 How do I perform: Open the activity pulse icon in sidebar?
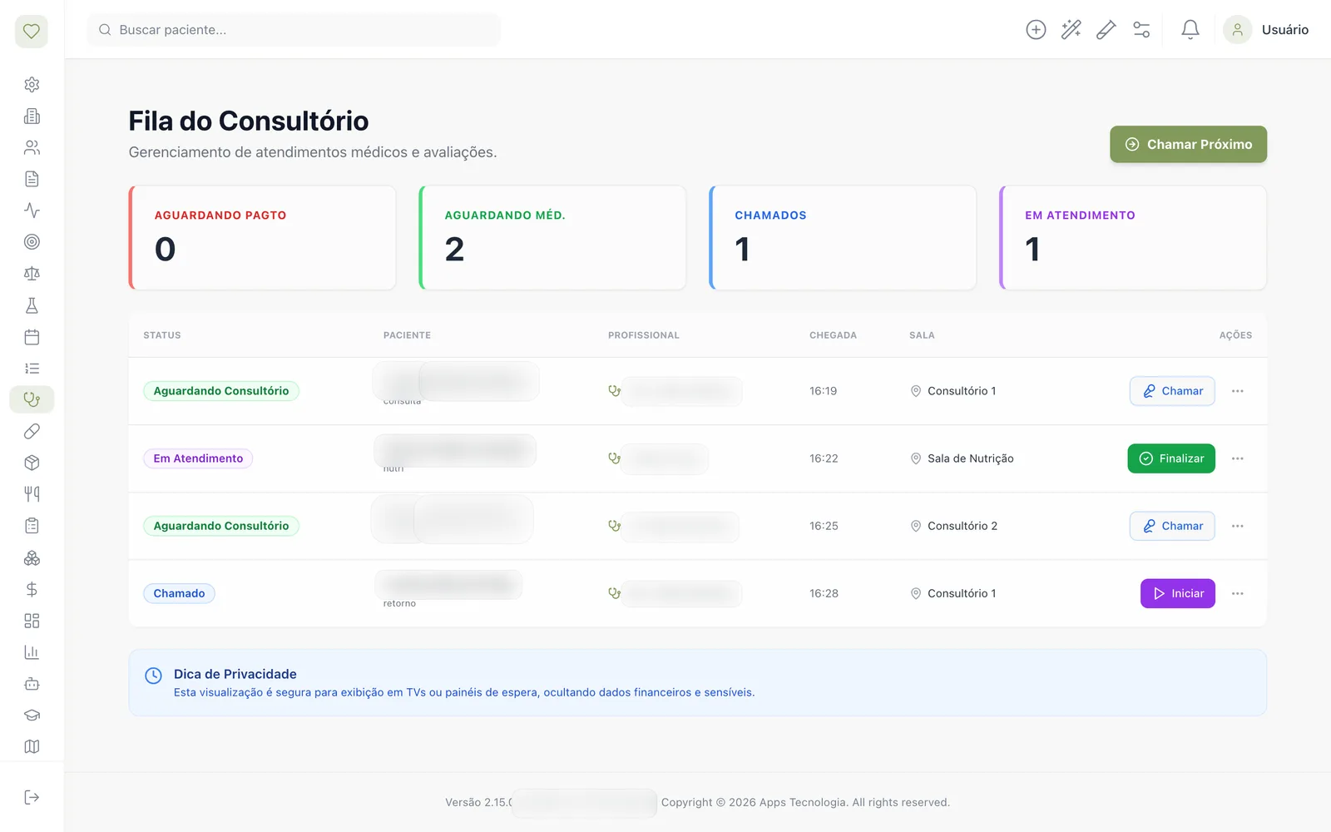tap(32, 210)
